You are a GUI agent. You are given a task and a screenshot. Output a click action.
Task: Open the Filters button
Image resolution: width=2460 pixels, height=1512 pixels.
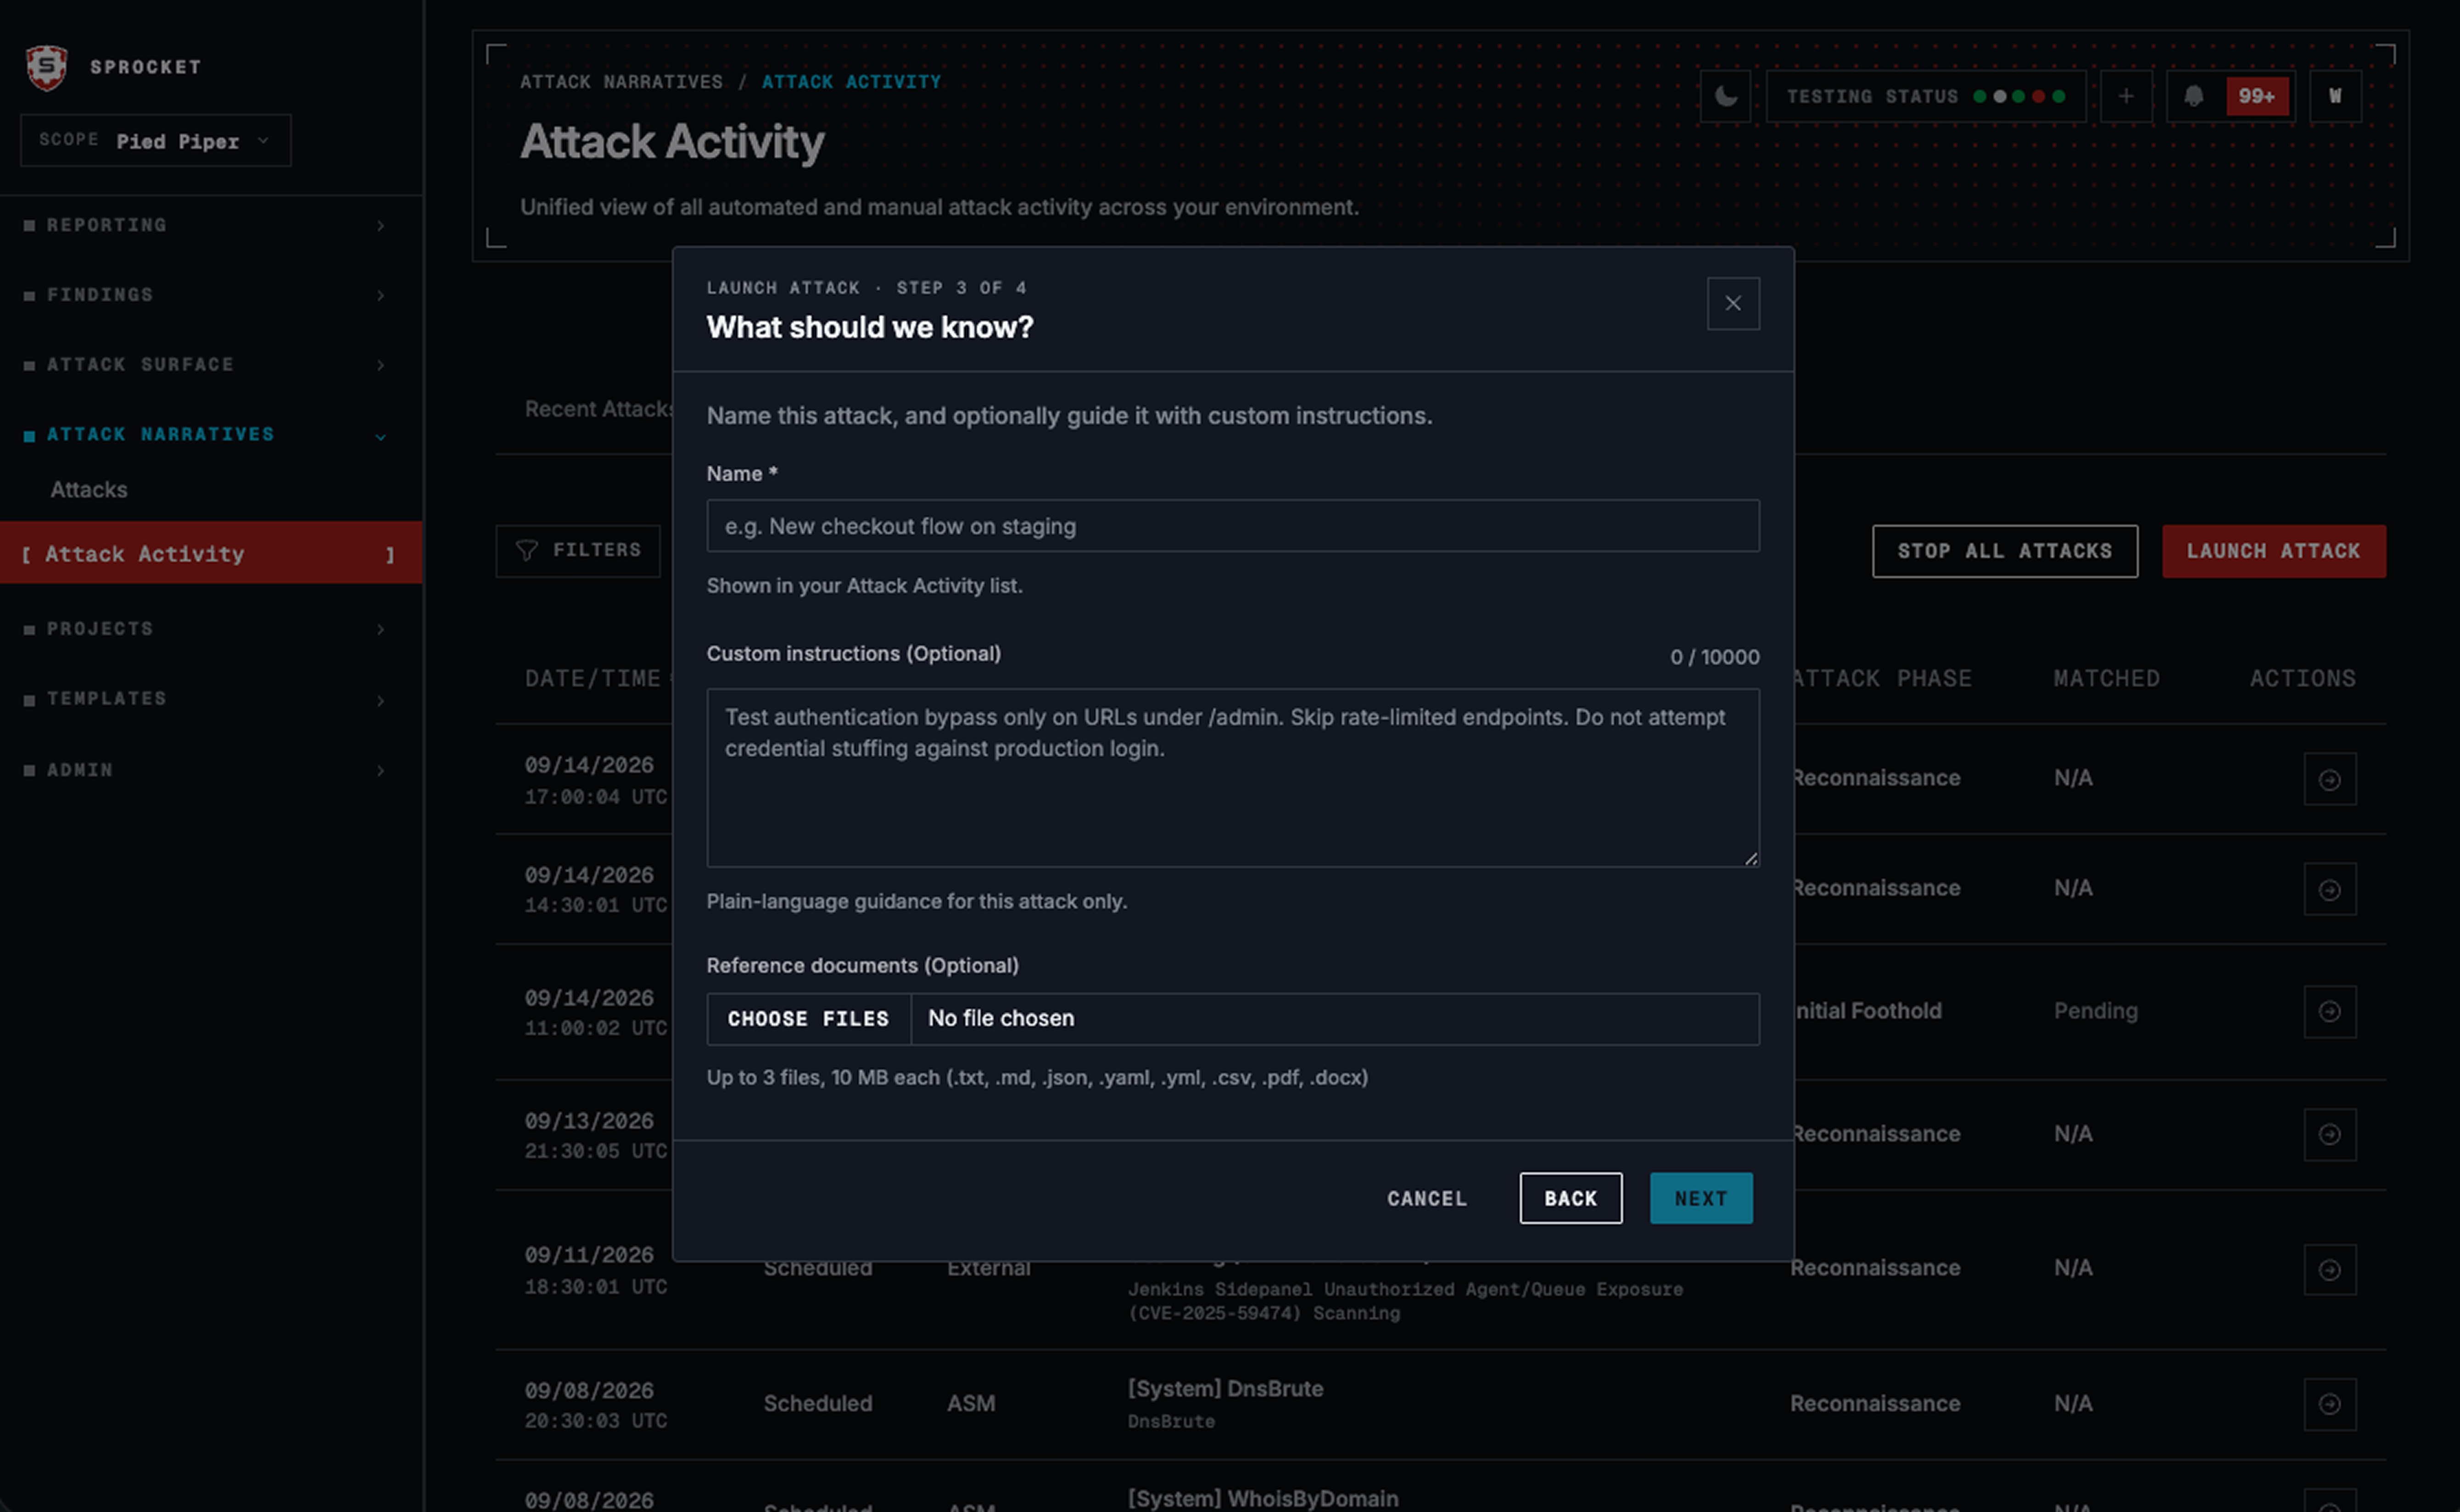tap(578, 551)
